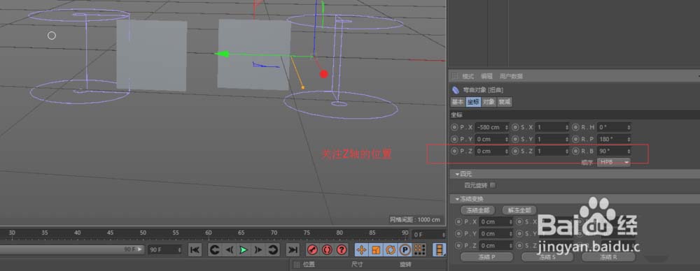Screen dimensions: 700x271
Task: Select the 坐标 tab
Action: pyautogui.click(x=473, y=102)
